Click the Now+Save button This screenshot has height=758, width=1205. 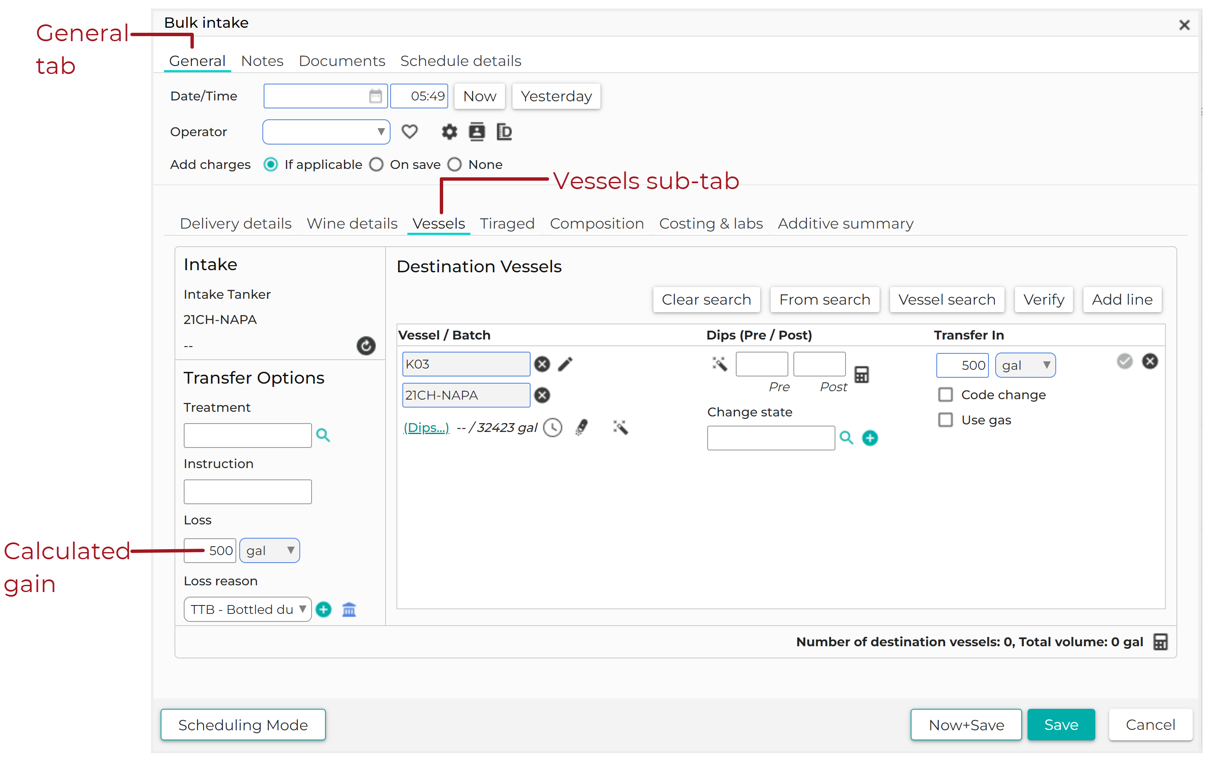coord(966,724)
